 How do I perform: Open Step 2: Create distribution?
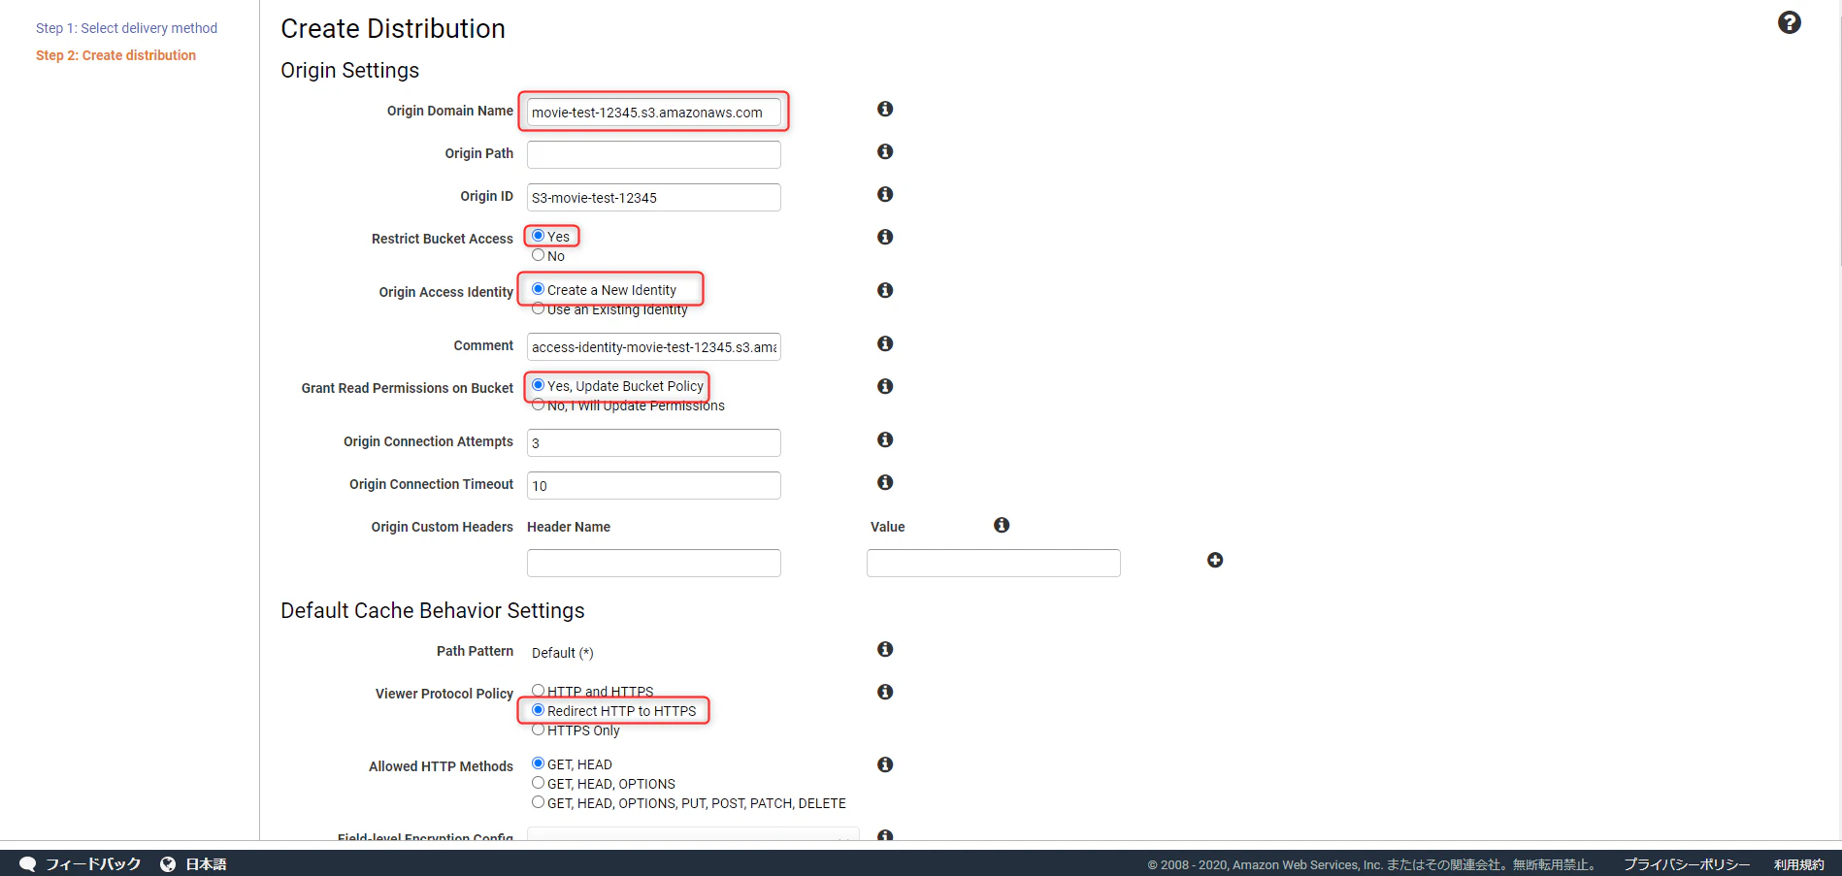115,55
